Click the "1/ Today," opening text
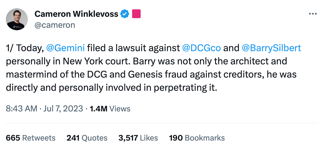The width and height of the screenshot is (326, 148). [25, 48]
